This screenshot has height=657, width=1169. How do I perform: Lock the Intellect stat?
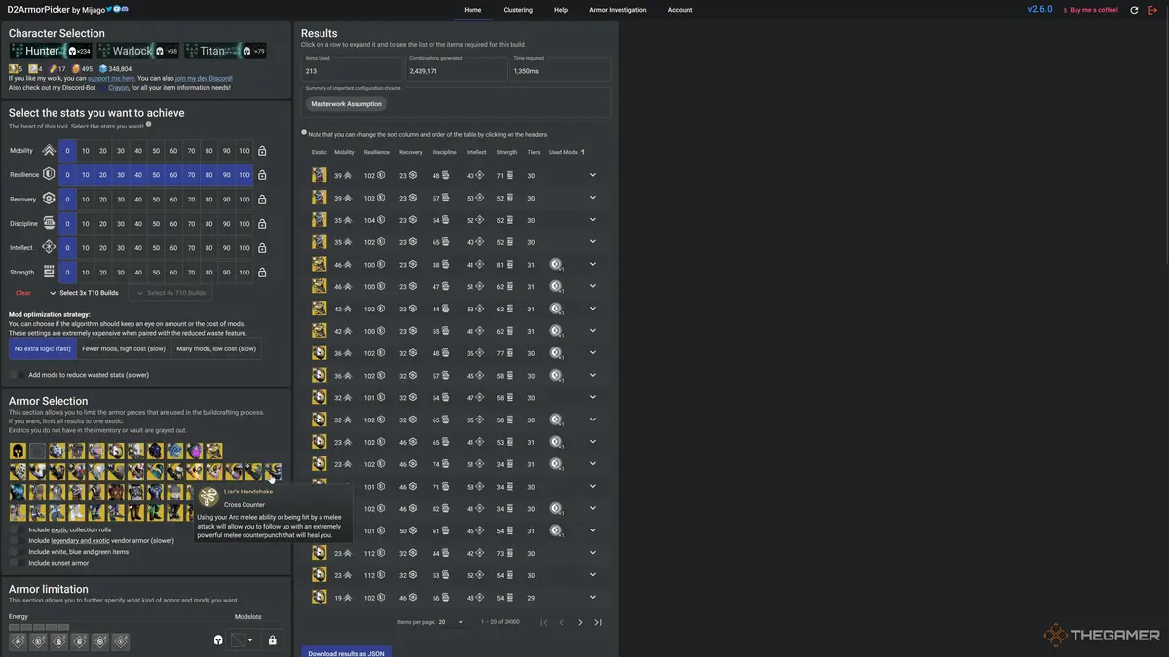click(262, 248)
